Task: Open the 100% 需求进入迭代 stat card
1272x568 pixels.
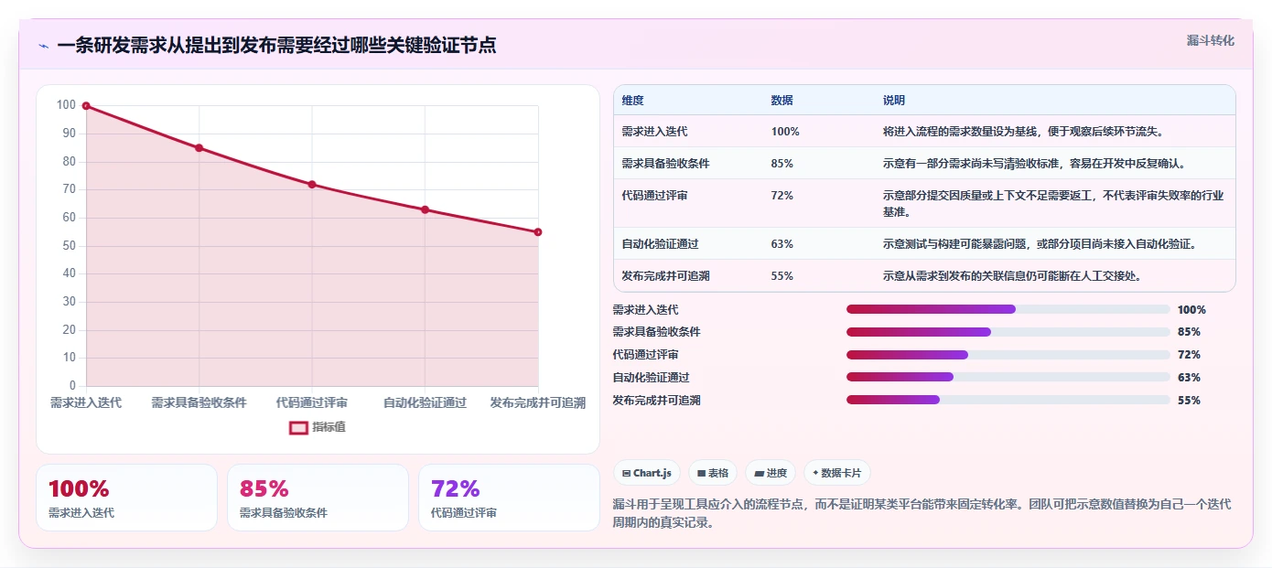Action: [126, 498]
